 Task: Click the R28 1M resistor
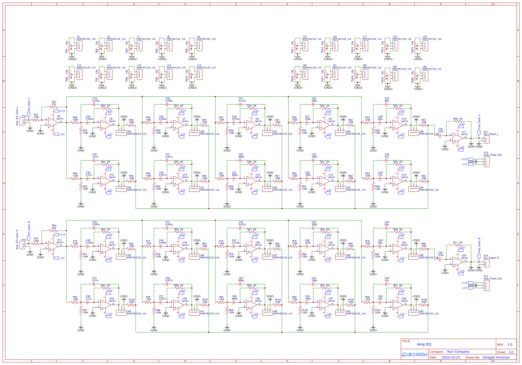click(x=458, y=121)
